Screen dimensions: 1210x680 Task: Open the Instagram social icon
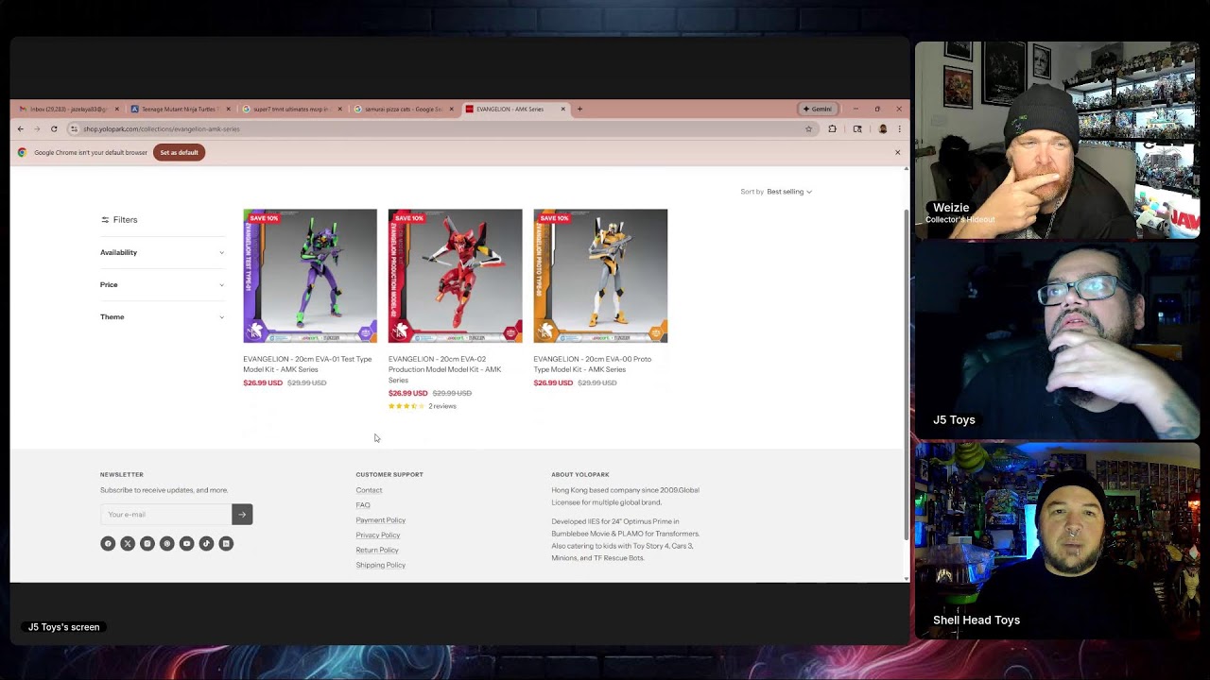[147, 543]
